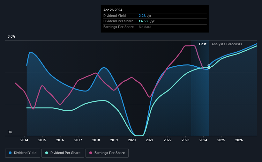This screenshot has height=162, width=262.
Task: Click the 3.0% y-axis label
Action: click(11, 37)
